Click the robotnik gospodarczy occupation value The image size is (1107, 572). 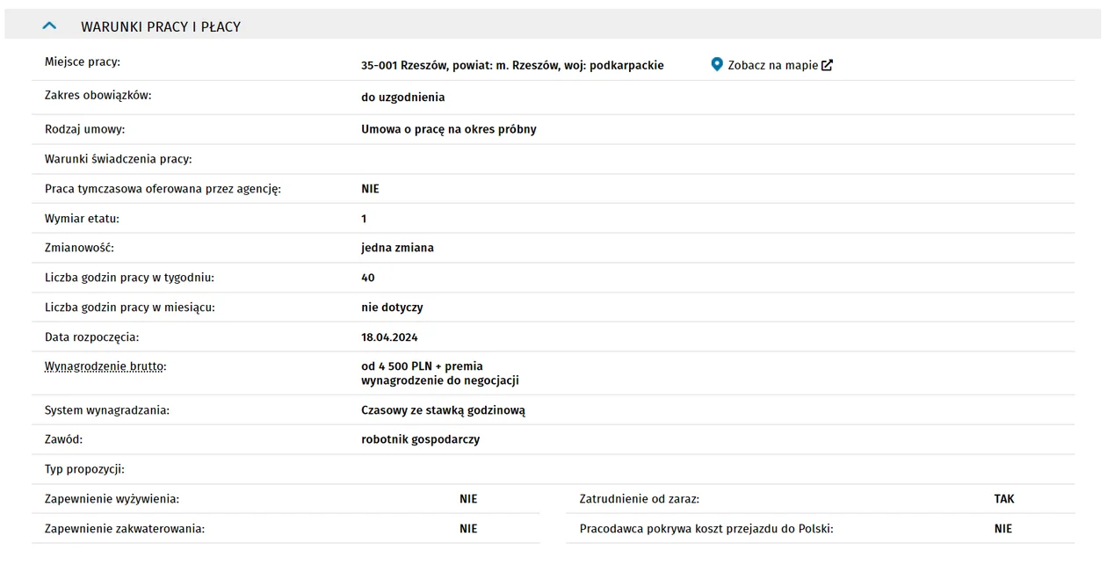tap(421, 439)
